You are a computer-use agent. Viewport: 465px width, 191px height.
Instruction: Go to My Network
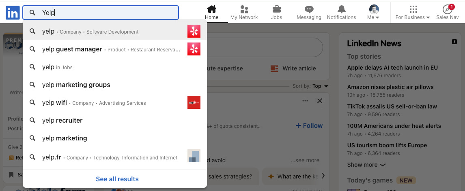click(x=244, y=13)
